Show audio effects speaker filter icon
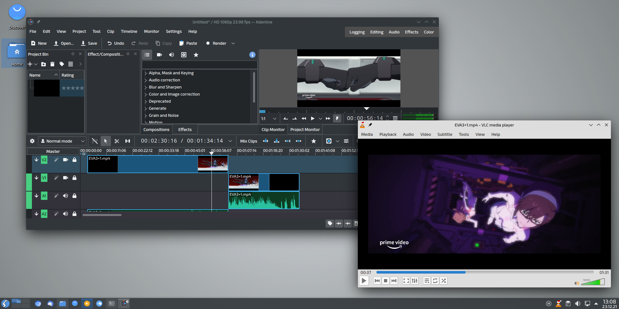 pos(172,55)
